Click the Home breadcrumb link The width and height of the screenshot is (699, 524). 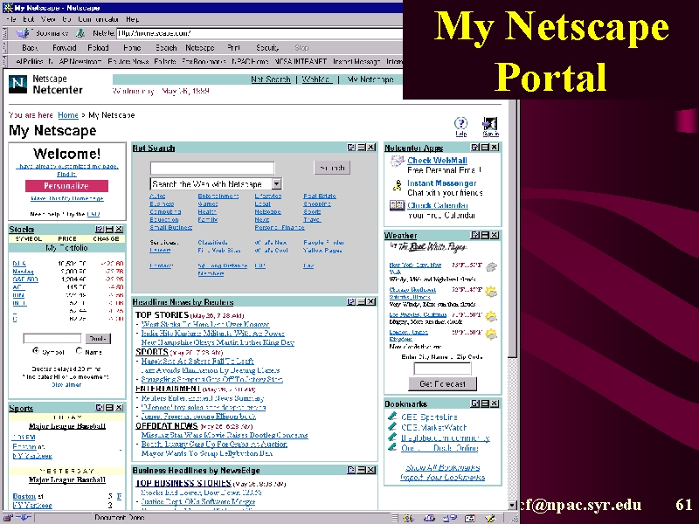click(68, 115)
